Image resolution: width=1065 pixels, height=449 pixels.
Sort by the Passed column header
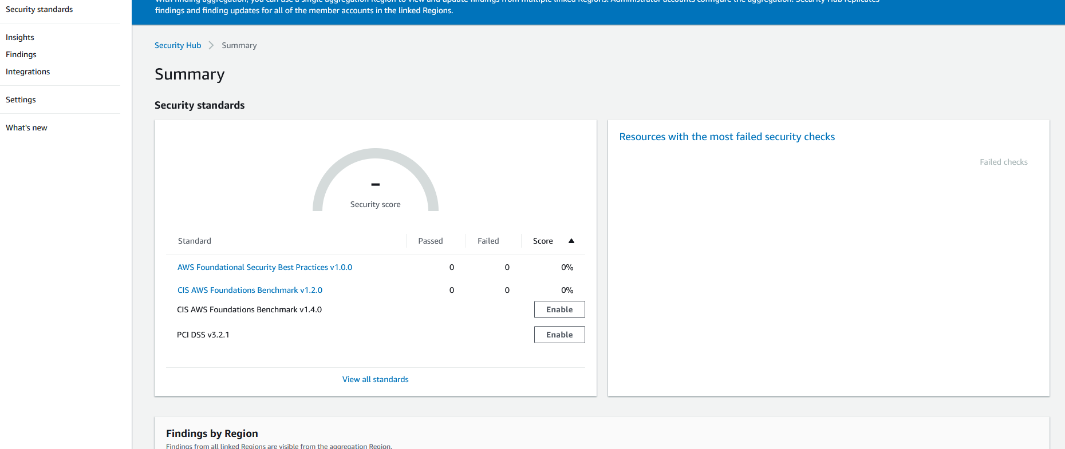430,241
